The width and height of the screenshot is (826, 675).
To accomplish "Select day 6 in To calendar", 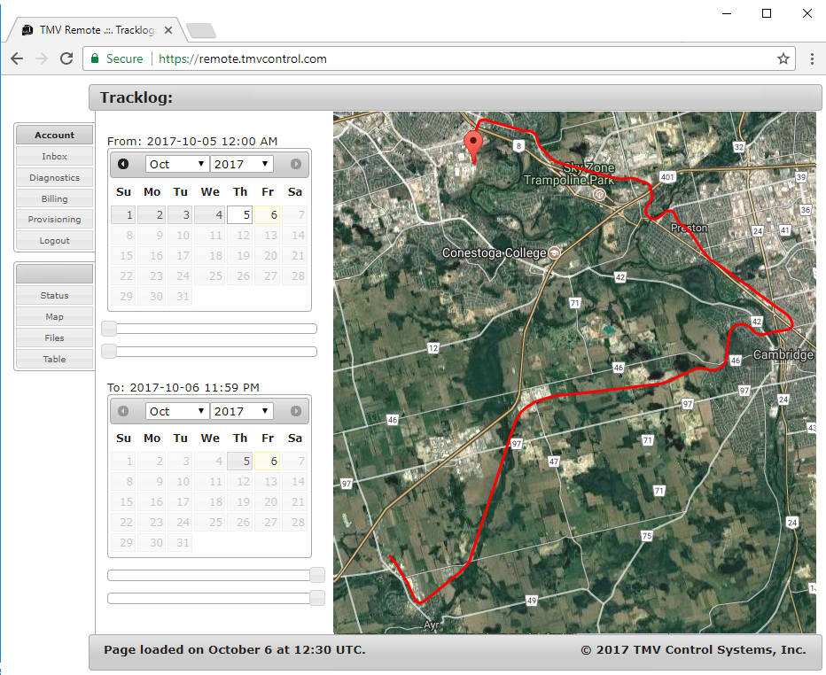I will (x=268, y=462).
